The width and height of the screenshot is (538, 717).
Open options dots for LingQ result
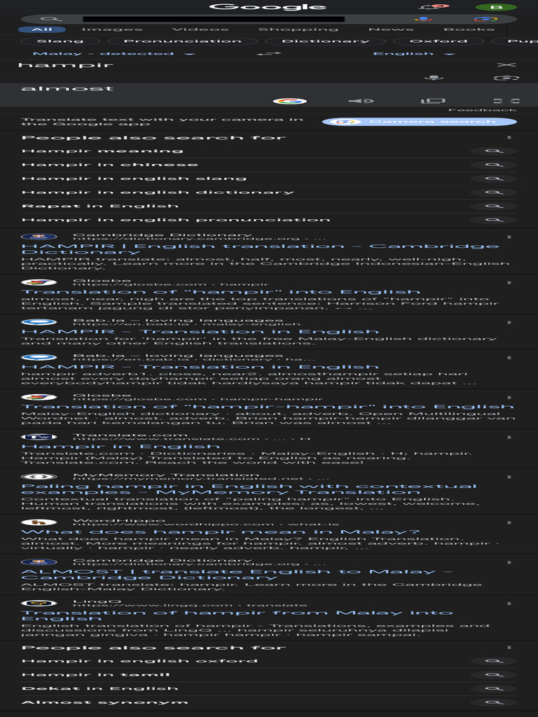click(509, 604)
